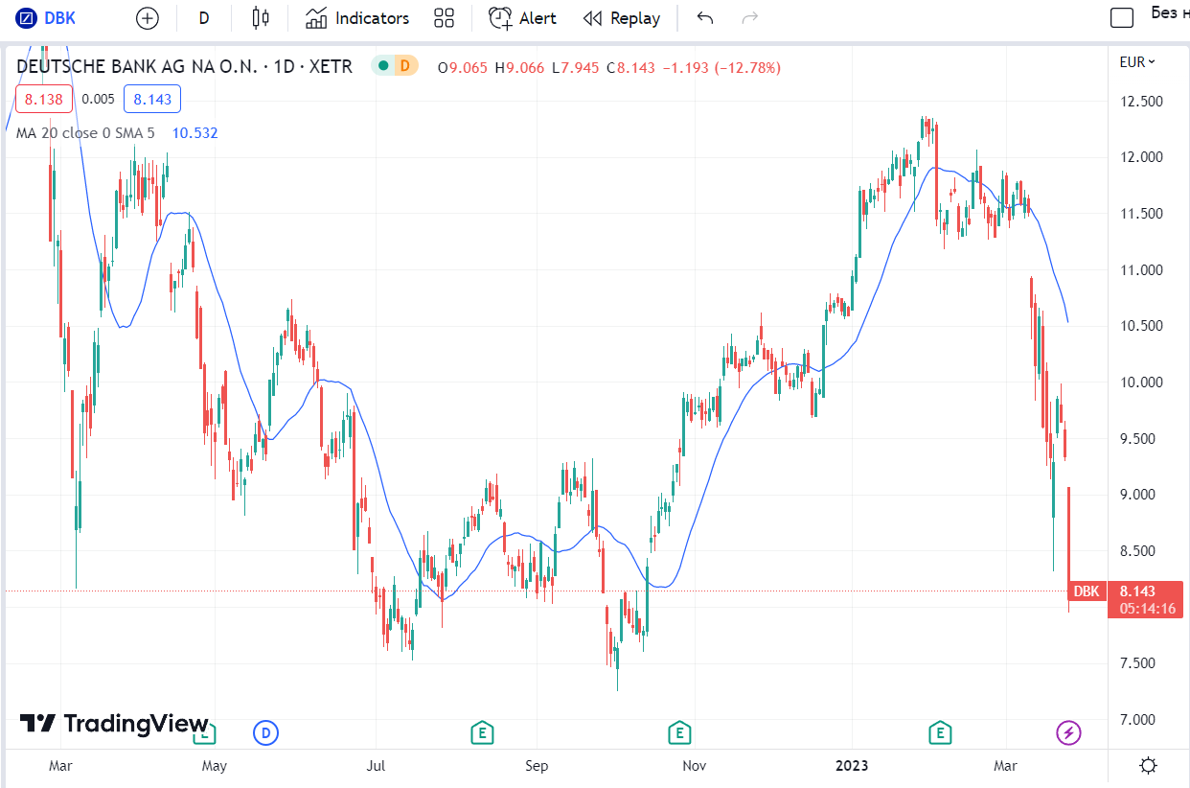Click the add symbol plus icon
This screenshot has width=1190, height=788.
coord(147,18)
